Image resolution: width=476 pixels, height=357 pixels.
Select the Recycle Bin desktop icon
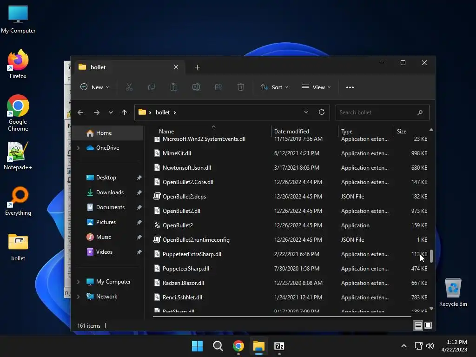pos(453,292)
